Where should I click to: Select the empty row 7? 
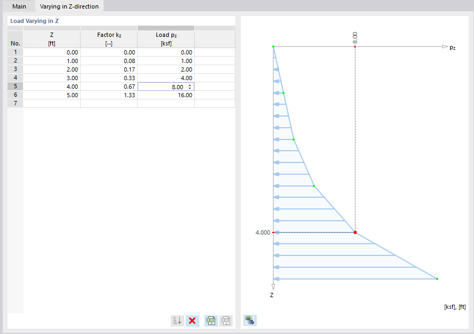[14, 103]
